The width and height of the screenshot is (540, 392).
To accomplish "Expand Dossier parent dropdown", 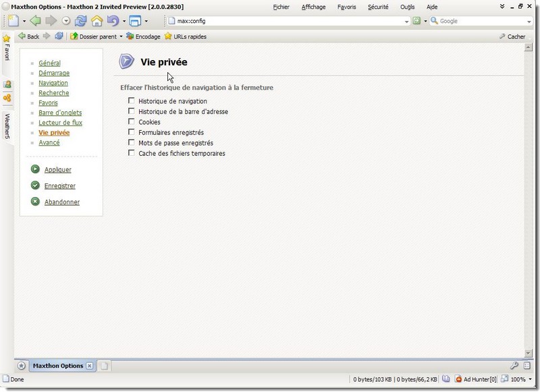I will 121,36.
